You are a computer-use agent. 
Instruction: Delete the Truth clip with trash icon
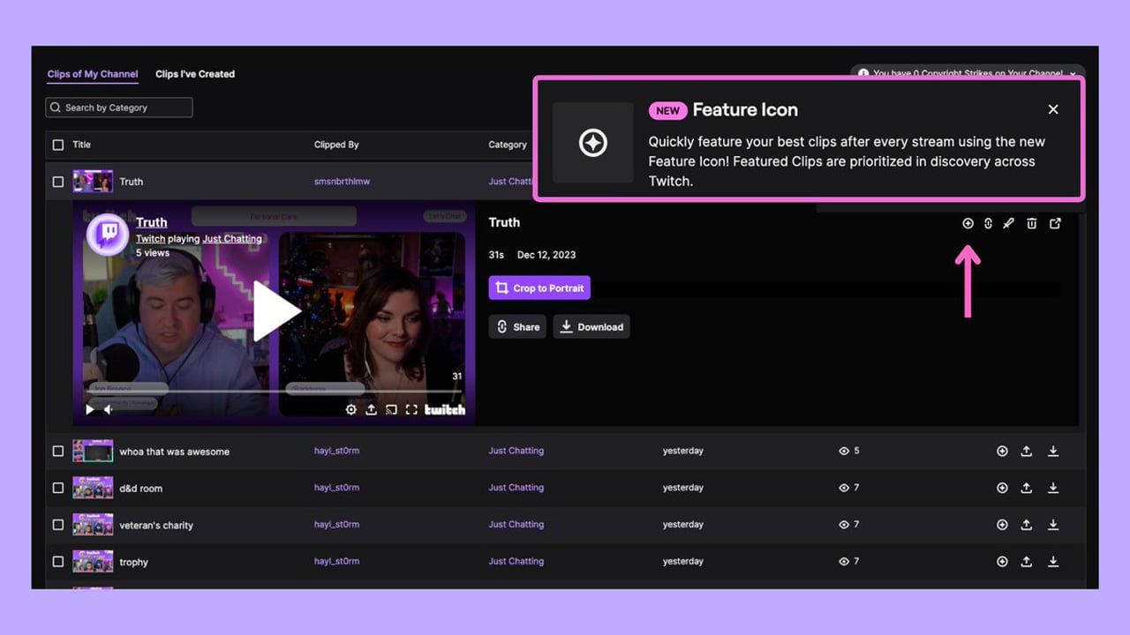1031,224
